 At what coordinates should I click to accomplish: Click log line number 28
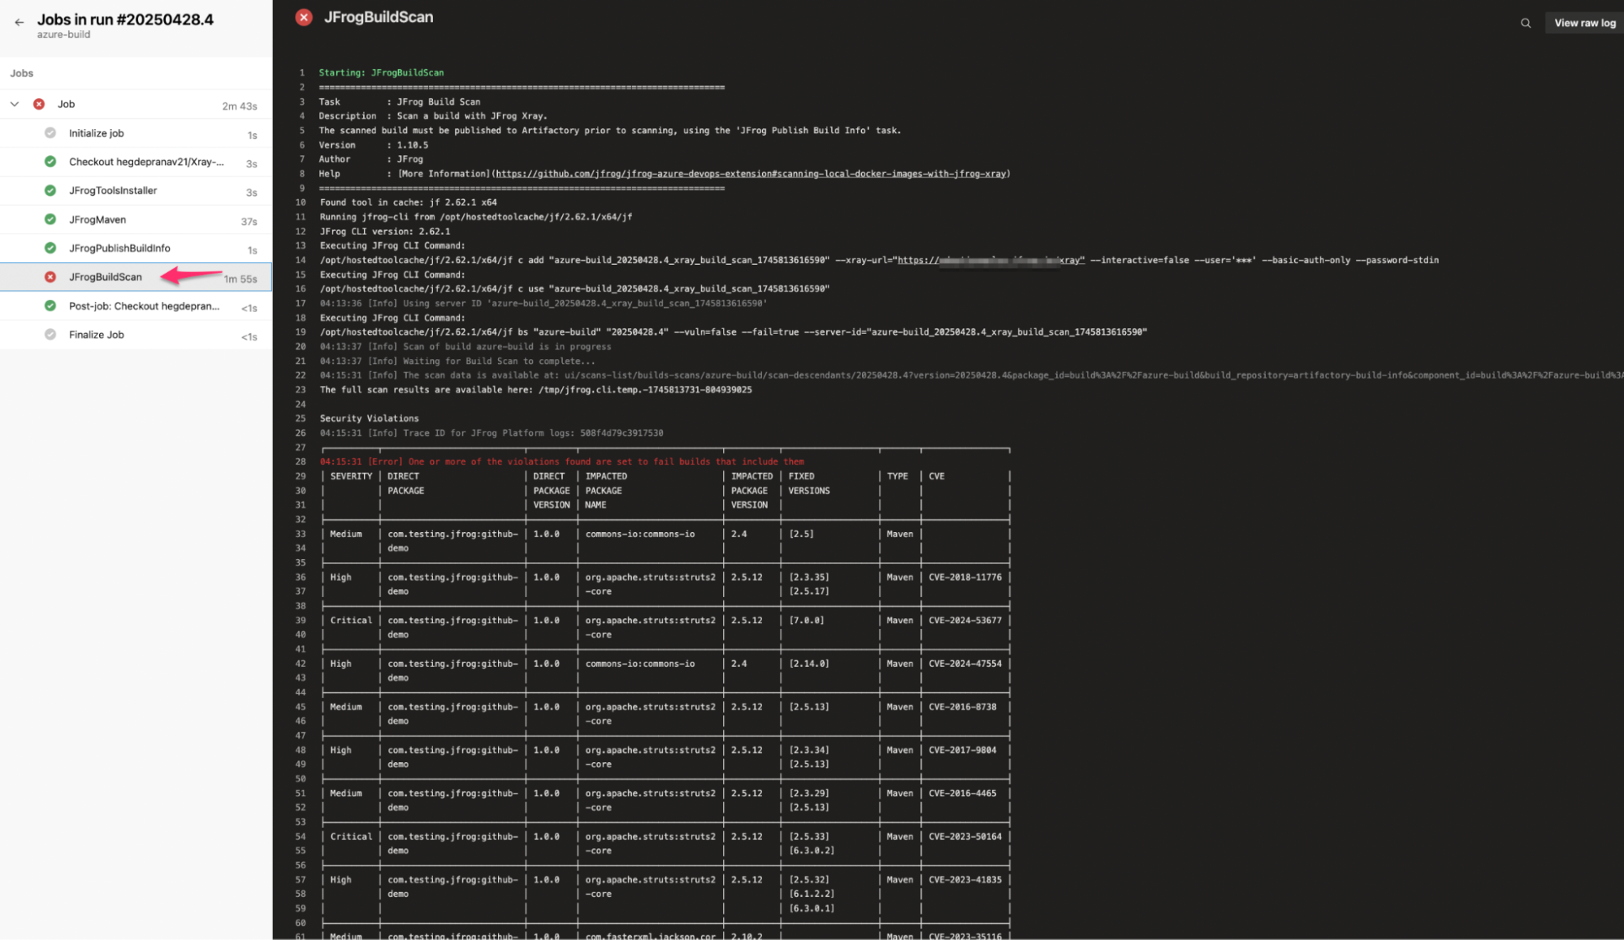pyautogui.click(x=301, y=461)
